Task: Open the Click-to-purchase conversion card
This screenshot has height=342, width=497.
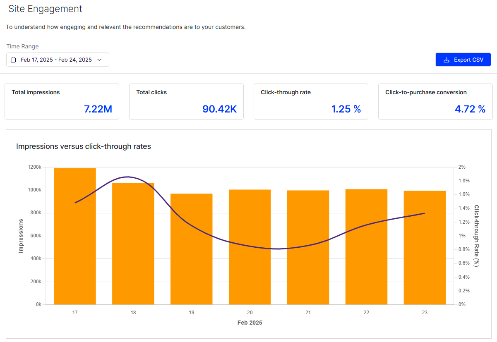Action: point(435,102)
